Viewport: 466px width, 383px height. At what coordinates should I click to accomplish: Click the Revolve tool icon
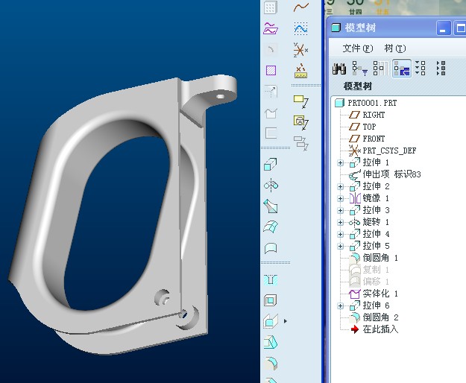[271, 185]
